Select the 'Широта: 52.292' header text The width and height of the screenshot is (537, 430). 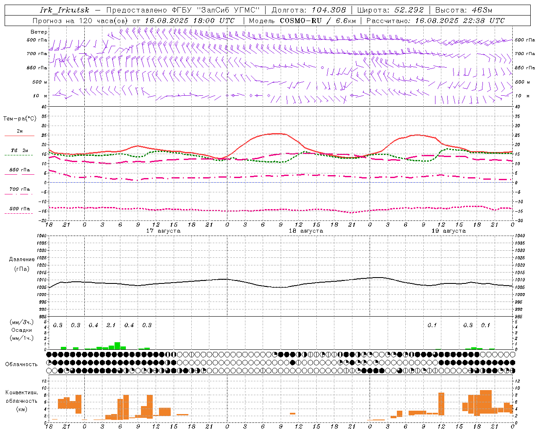[391, 10]
